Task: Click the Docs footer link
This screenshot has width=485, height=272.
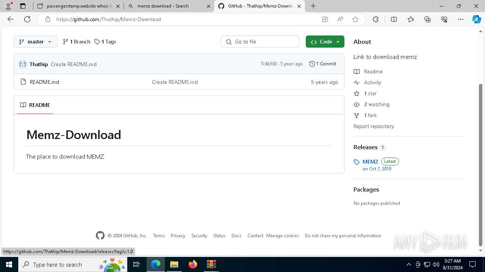Action: 236,236
